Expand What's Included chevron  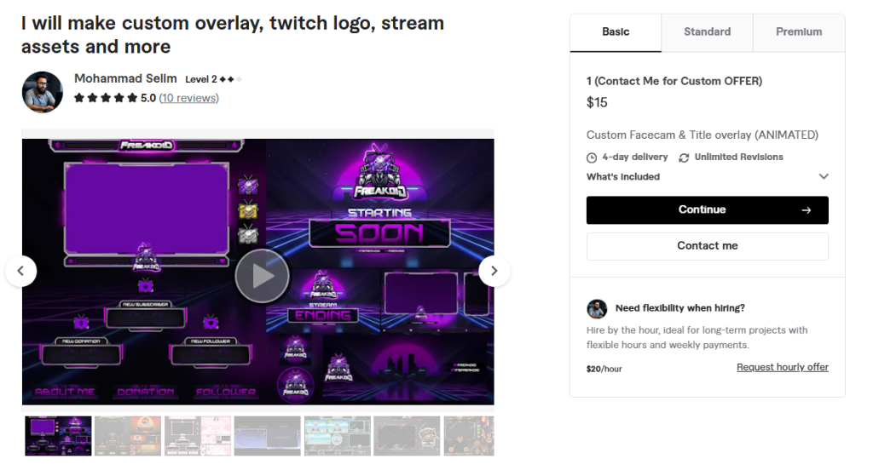824,176
